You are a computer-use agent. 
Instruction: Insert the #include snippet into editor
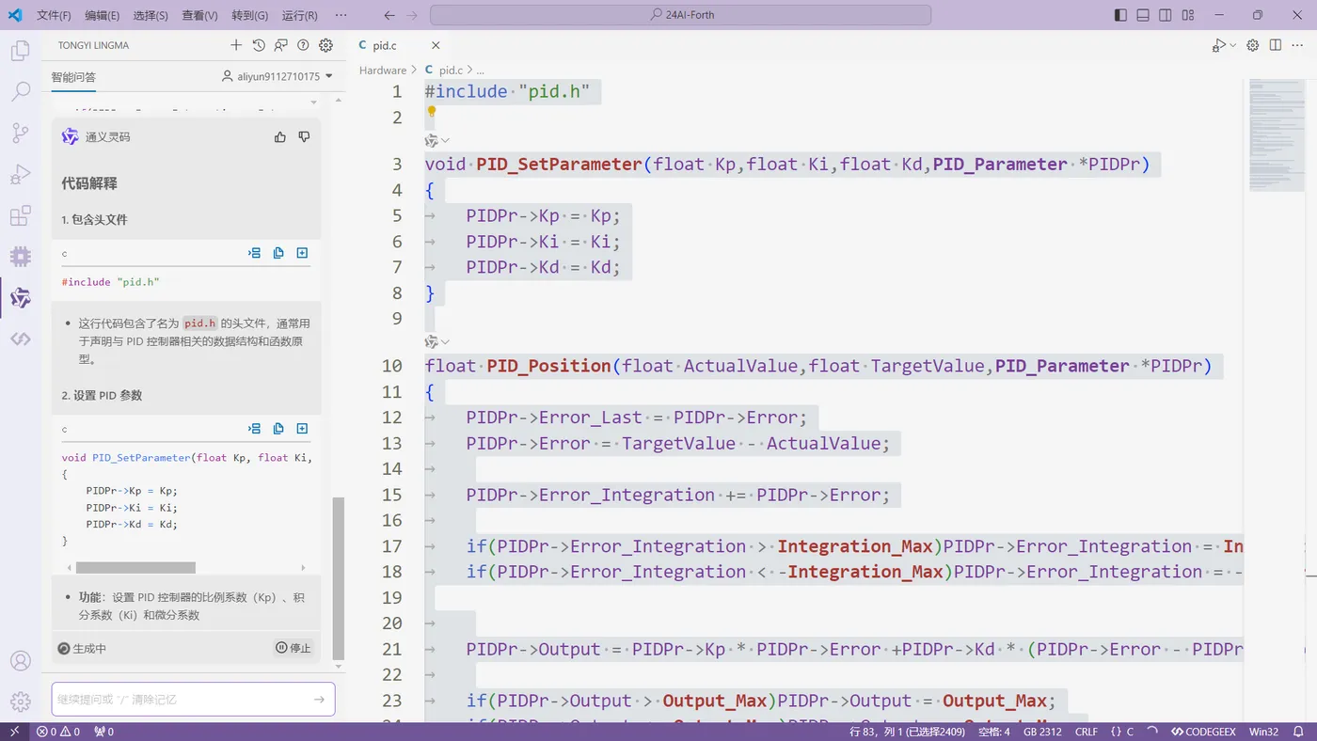coord(254,253)
